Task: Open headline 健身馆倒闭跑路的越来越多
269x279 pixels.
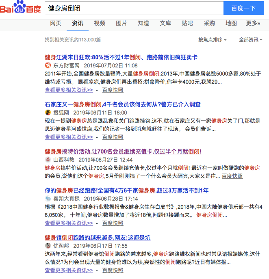Action: tap(98, 238)
